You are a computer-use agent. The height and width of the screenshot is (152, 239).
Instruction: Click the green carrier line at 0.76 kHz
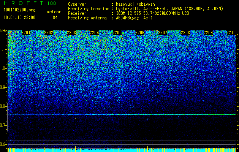point(122,114)
